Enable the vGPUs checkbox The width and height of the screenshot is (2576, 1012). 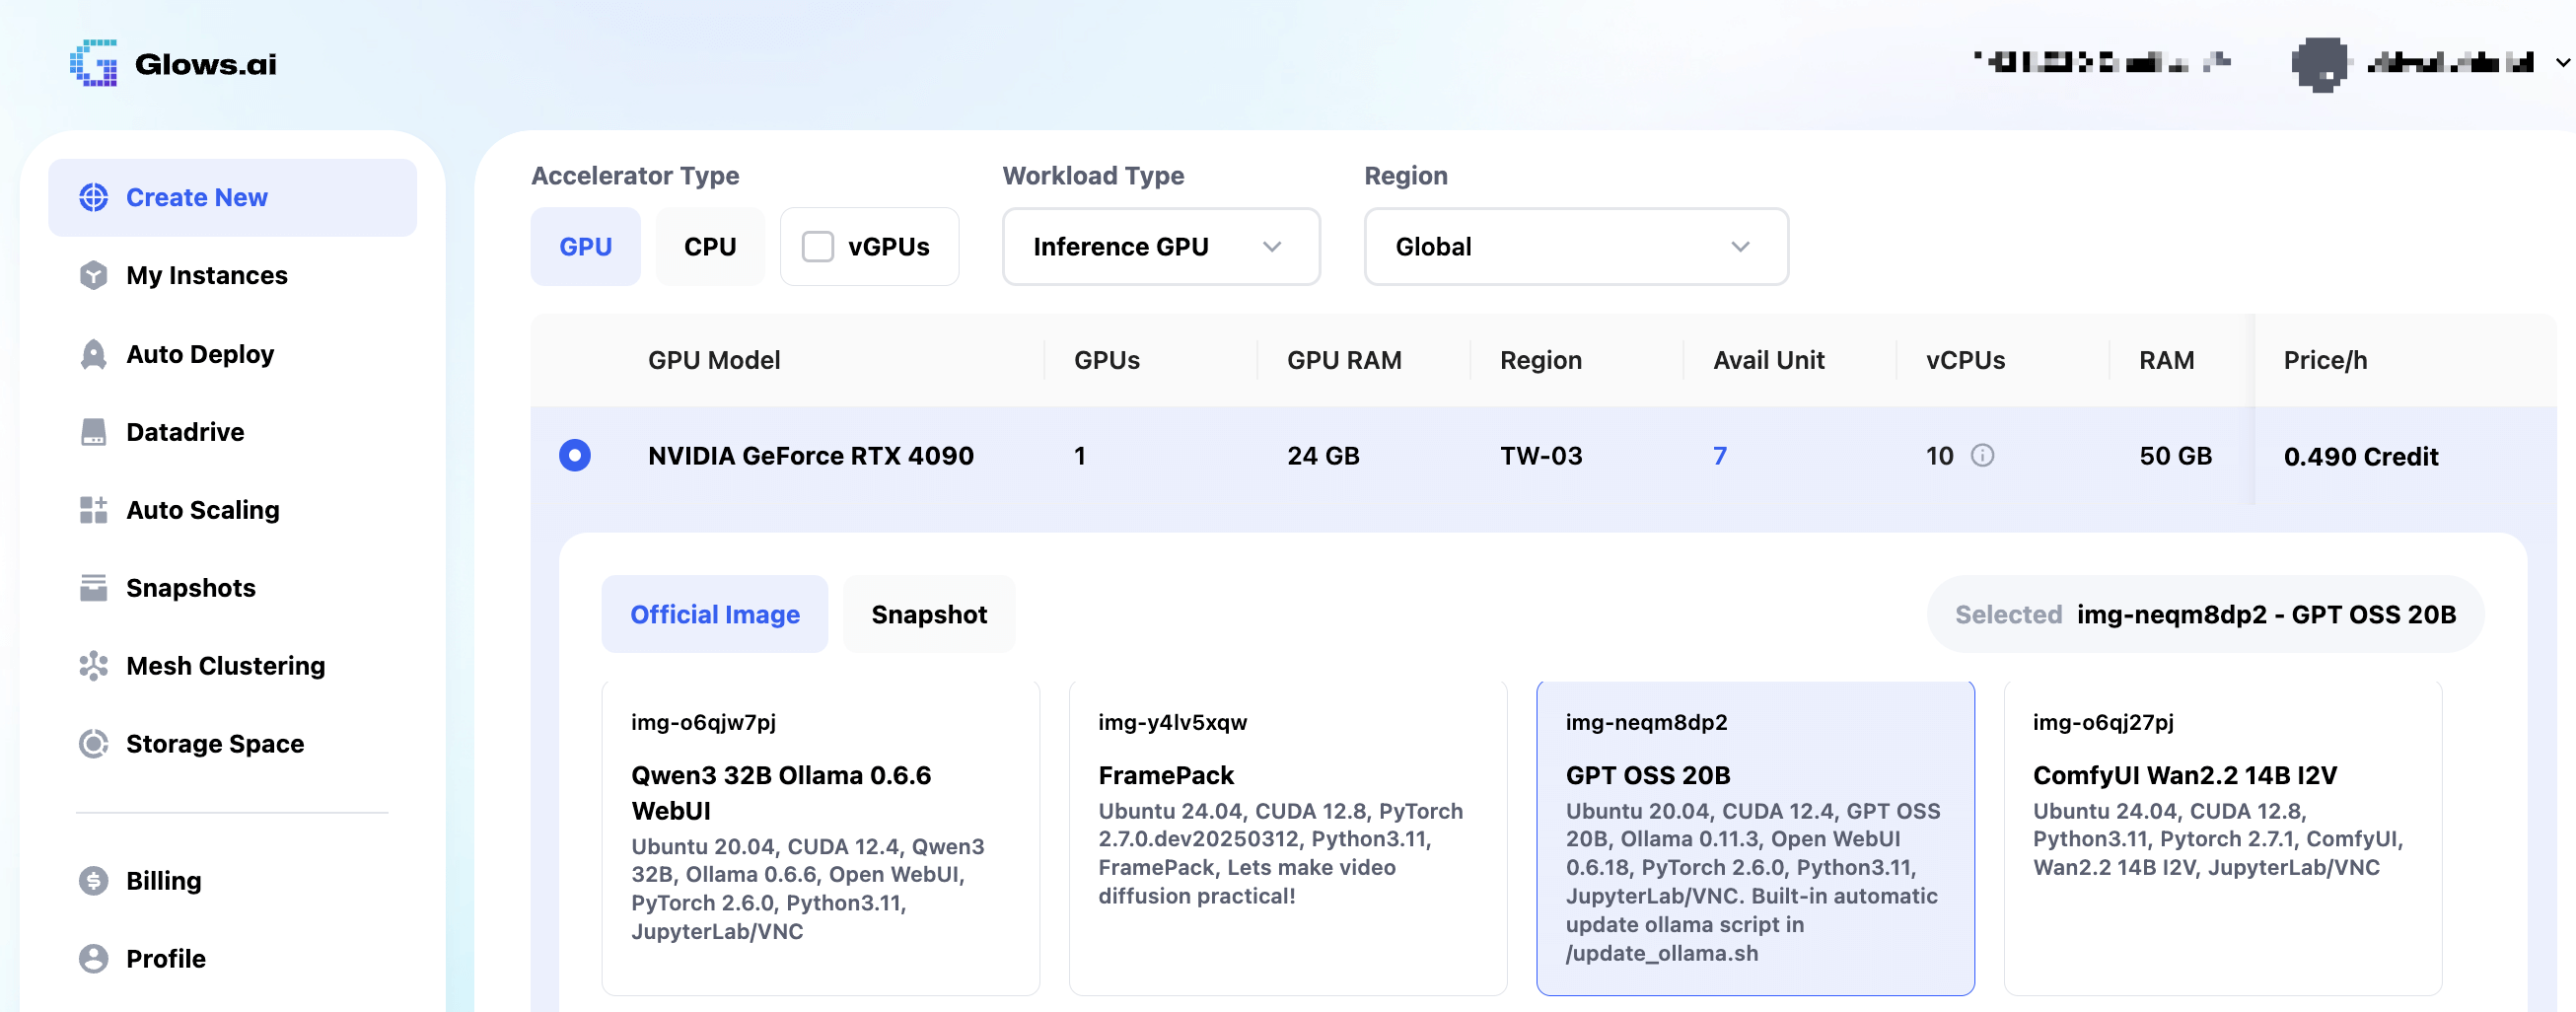click(x=818, y=247)
